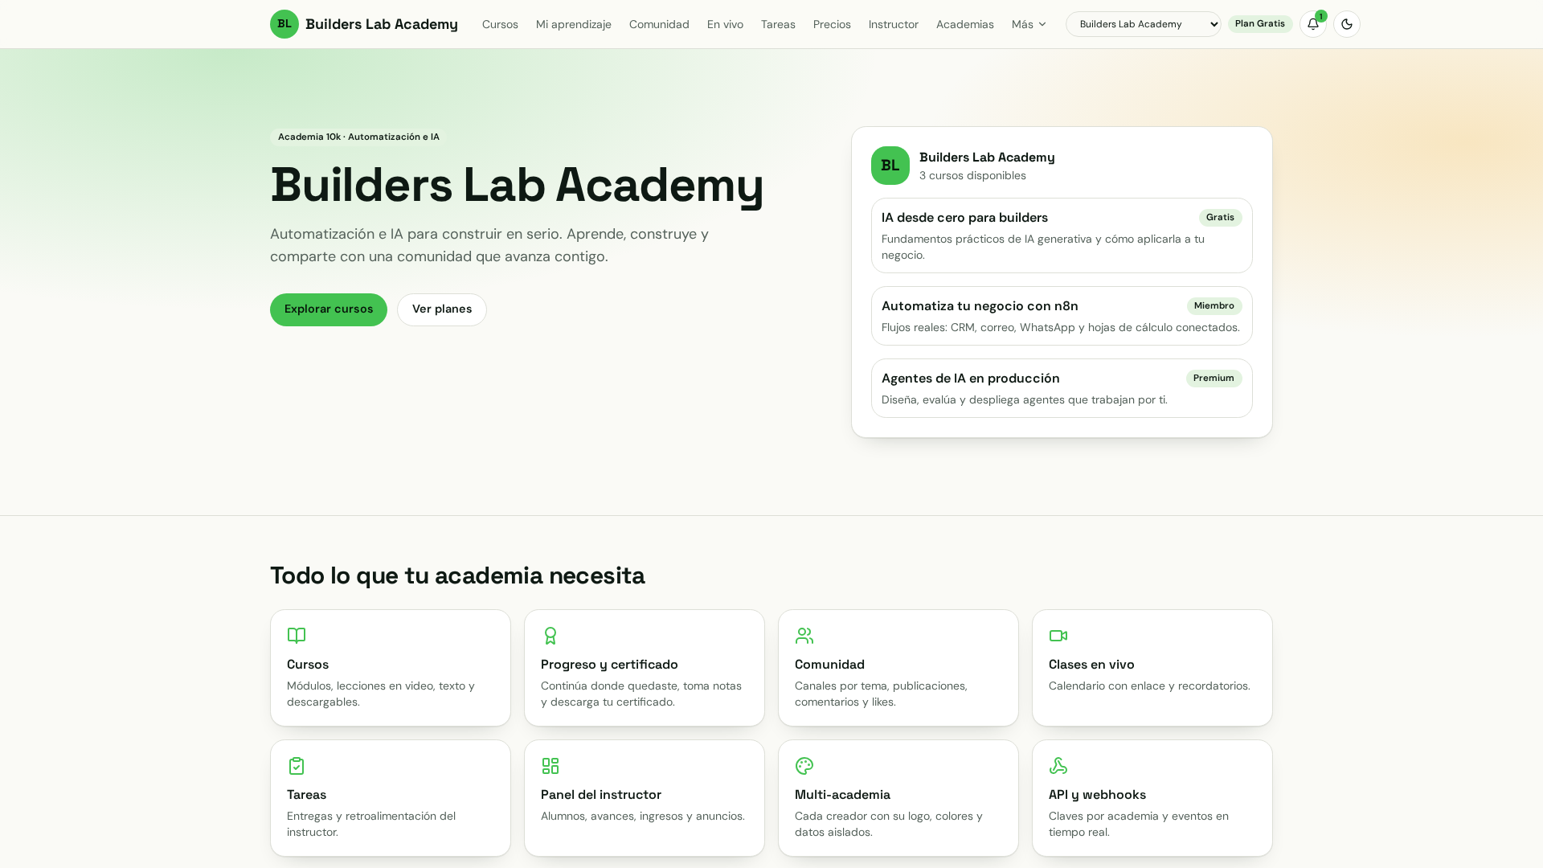Click the clipboard check Tareas icon
Image resolution: width=1543 pixels, height=868 pixels.
pyautogui.click(x=297, y=766)
